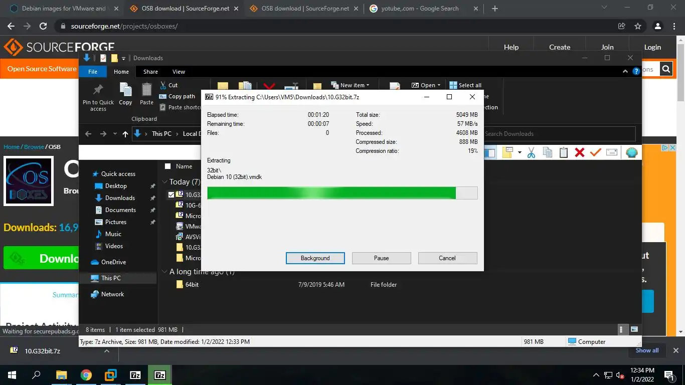Open File Explorer from the taskbar
Viewport: 685px width, 385px height.
point(62,375)
